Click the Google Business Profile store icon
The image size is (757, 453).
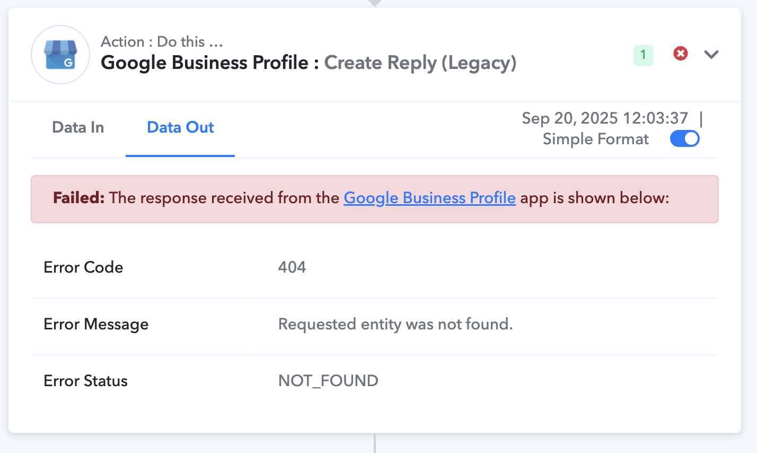click(x=60, y=55)
